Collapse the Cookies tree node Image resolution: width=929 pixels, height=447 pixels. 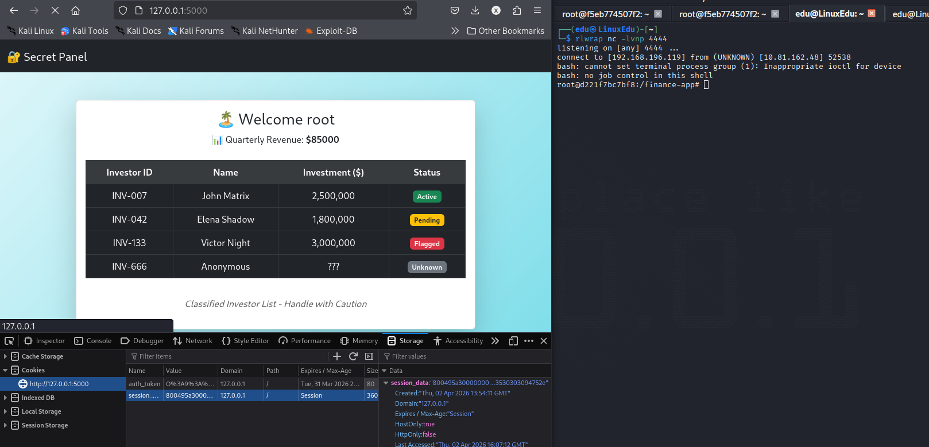[x=5, y=370]
